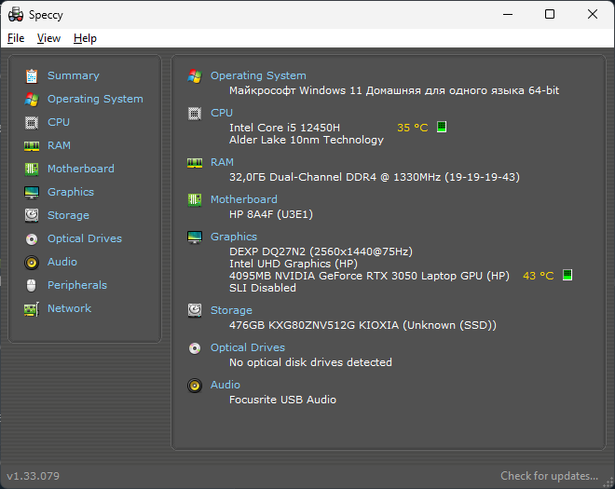Click the RAM stick icon in sidebar
615x489 pixels.
(x=32, y=146)
